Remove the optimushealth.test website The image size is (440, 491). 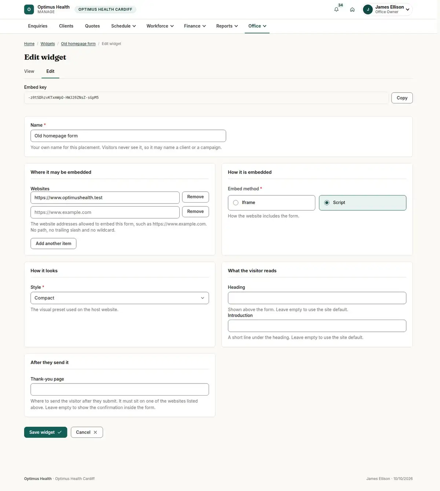point(195,197)
